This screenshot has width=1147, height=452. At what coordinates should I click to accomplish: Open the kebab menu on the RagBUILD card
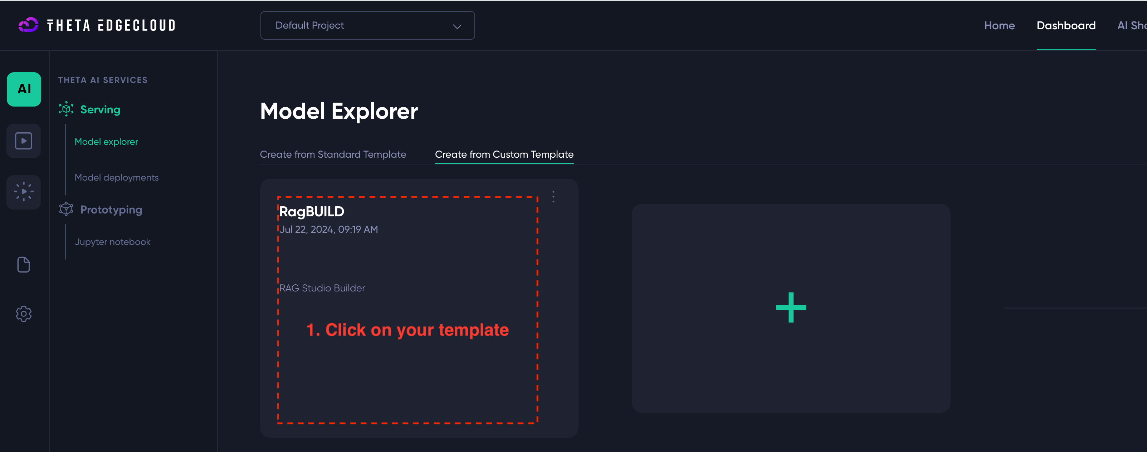pos(553,196)
